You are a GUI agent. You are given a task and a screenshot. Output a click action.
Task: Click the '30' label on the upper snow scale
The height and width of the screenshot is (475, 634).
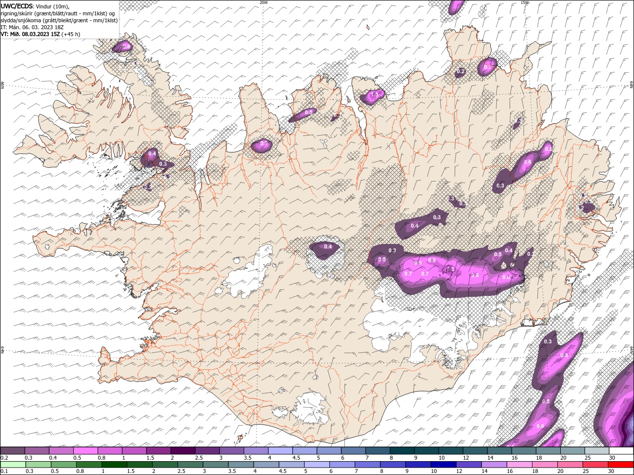[x=612, y=458]
